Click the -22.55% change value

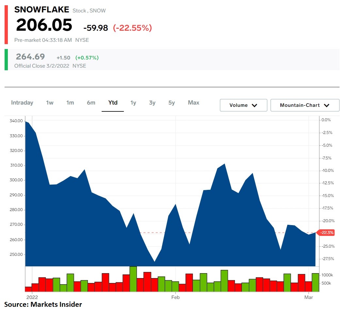point(132,28)
